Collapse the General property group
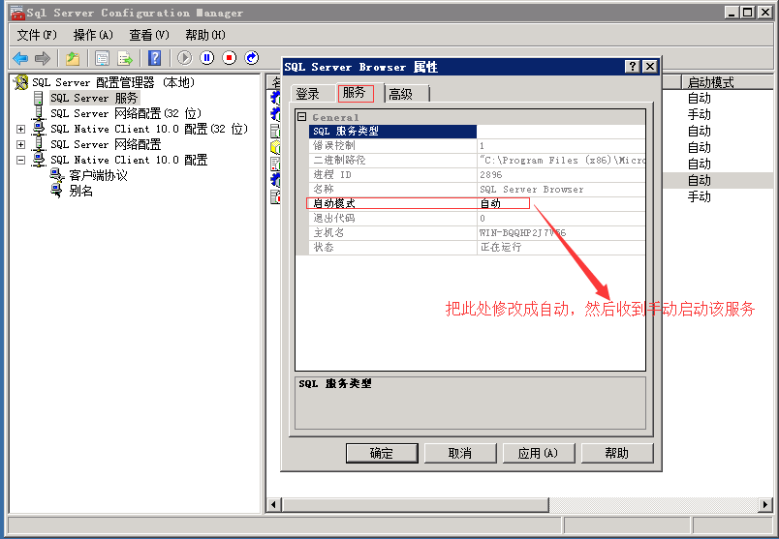779x539 pixels. click(301, 117)
